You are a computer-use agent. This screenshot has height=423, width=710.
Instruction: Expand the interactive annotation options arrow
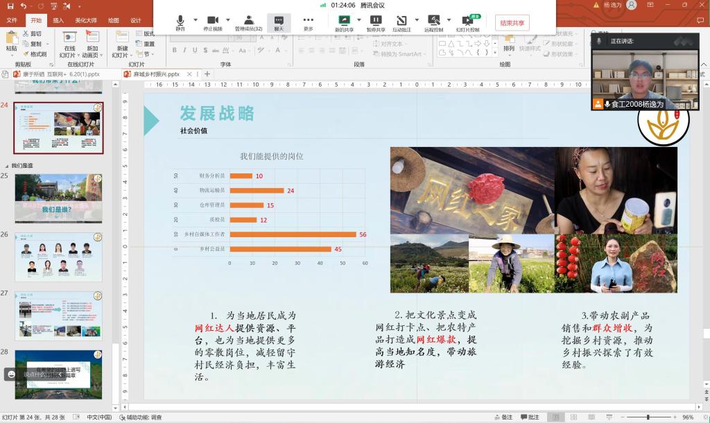(x=417, y=19)
